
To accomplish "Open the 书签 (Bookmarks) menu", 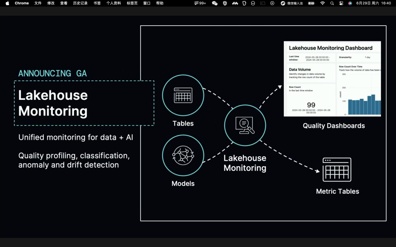I will click(97, 3).
